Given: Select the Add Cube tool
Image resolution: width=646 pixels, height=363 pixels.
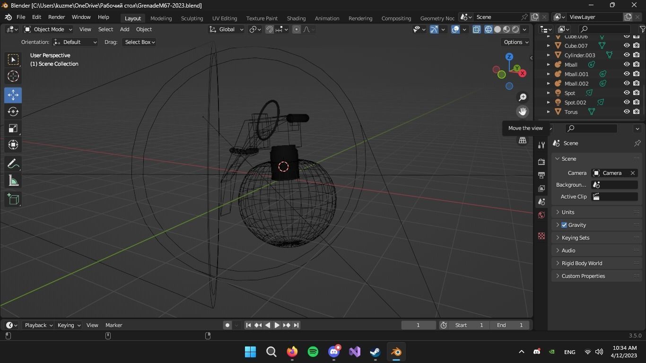Looking at the screenshot, I should 13,199.
